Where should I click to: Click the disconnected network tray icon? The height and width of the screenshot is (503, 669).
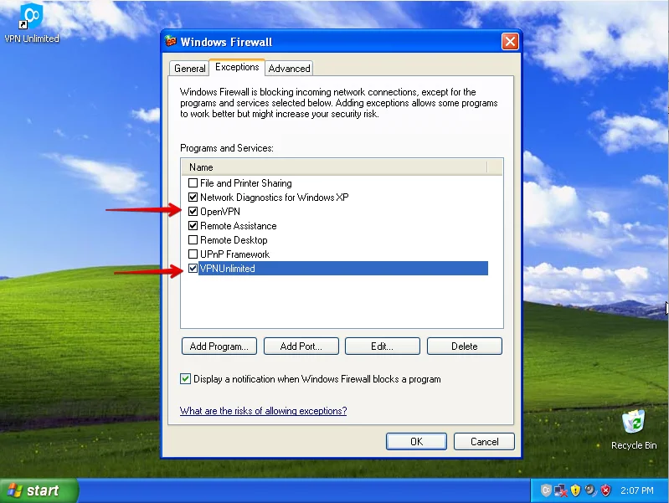click(561, 490)
